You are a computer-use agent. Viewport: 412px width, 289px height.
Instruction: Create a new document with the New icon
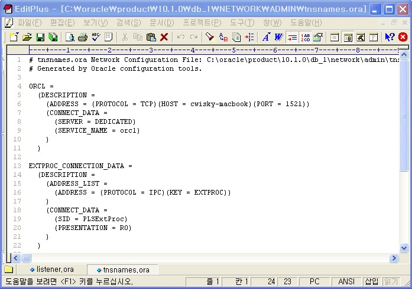click(14, 37)
